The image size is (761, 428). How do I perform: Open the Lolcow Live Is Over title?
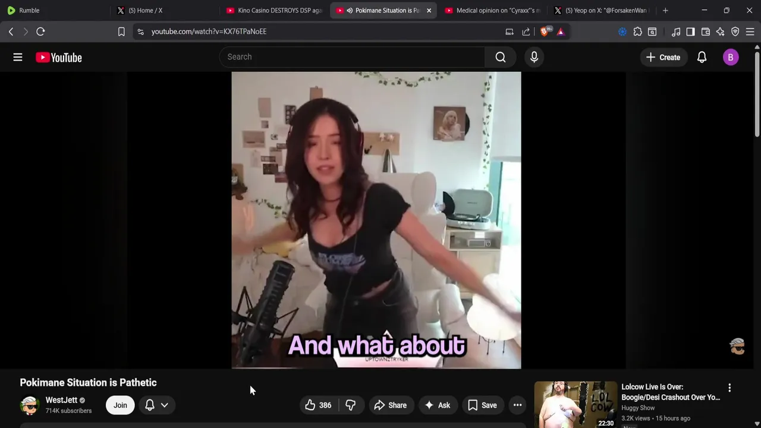(671, 392)
